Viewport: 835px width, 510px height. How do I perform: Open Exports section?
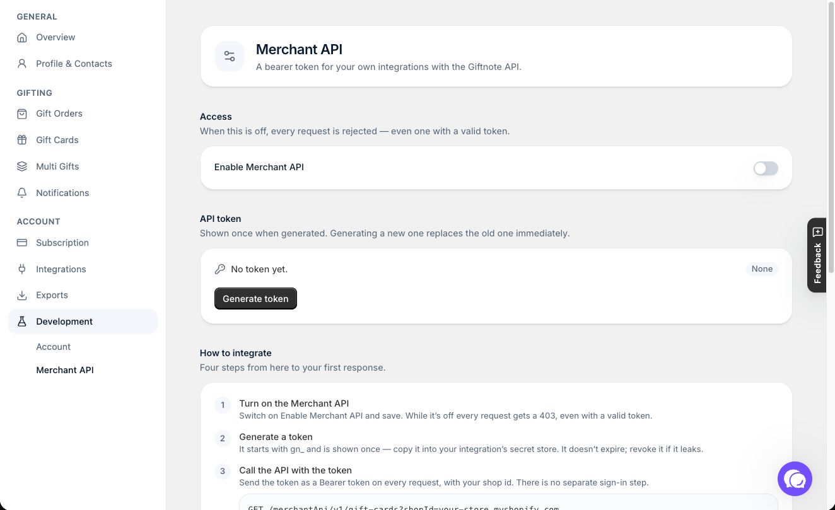[83, 295]
